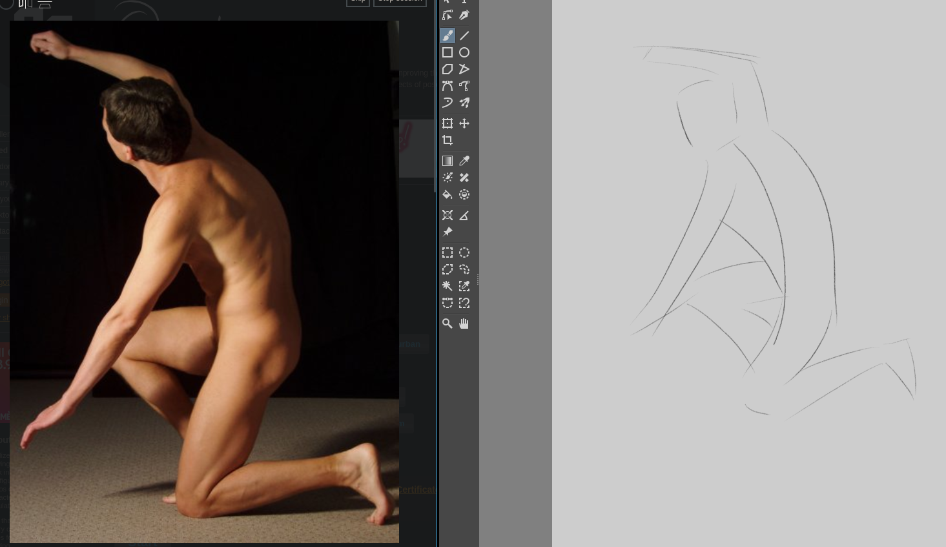Viewport: 946px width, 547px height.
Task: Select the Freehand Brush tool
Action: click(x=447, y=36)
